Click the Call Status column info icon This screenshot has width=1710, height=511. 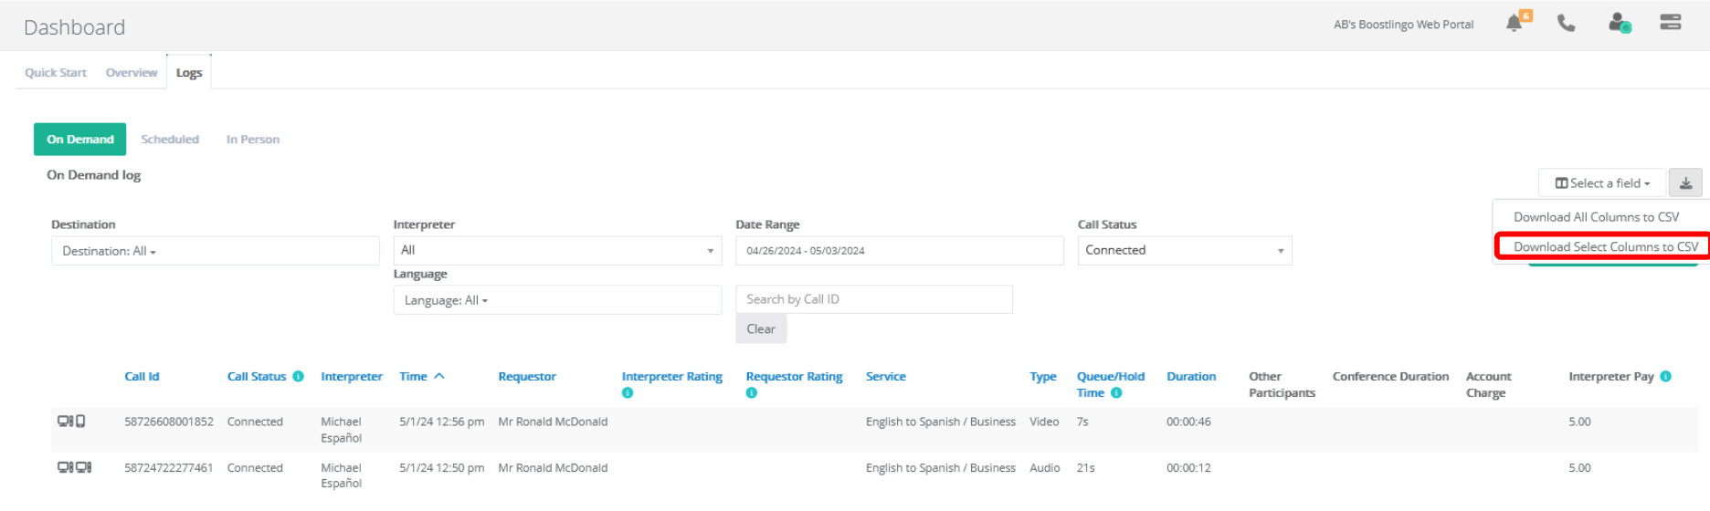click(x=299, y=376)
